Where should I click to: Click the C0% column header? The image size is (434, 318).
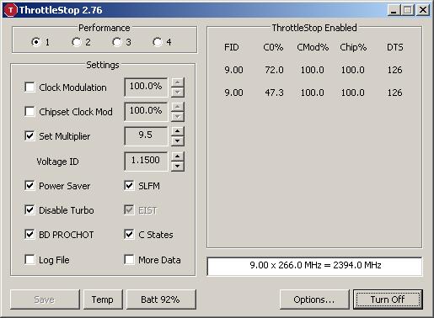273,47
